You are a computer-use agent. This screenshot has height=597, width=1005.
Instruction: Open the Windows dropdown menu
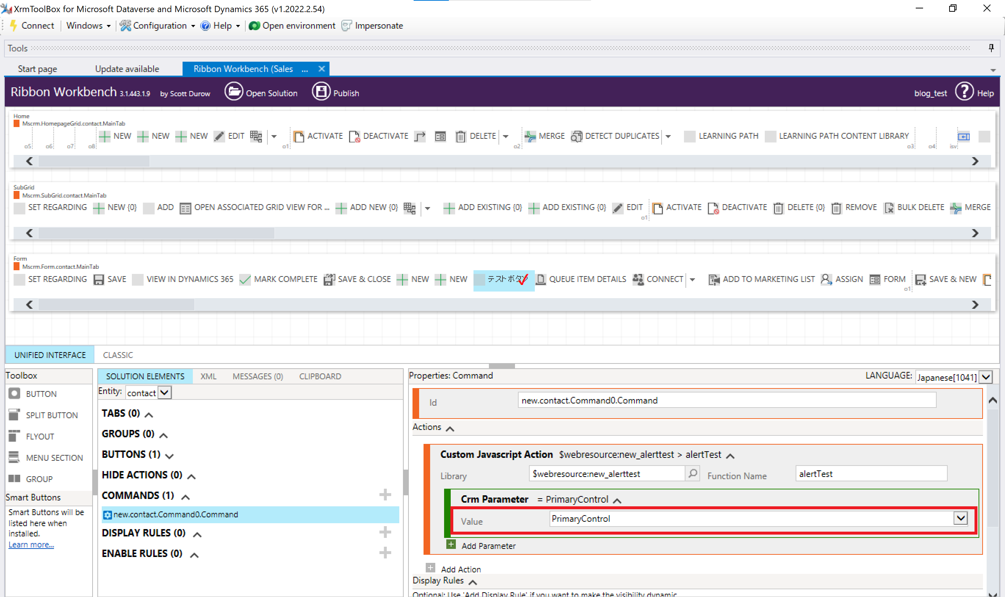[89, 26]
